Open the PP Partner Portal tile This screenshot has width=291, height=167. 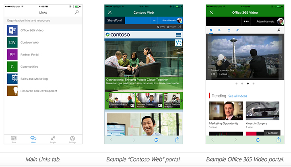tap(12, 55)
